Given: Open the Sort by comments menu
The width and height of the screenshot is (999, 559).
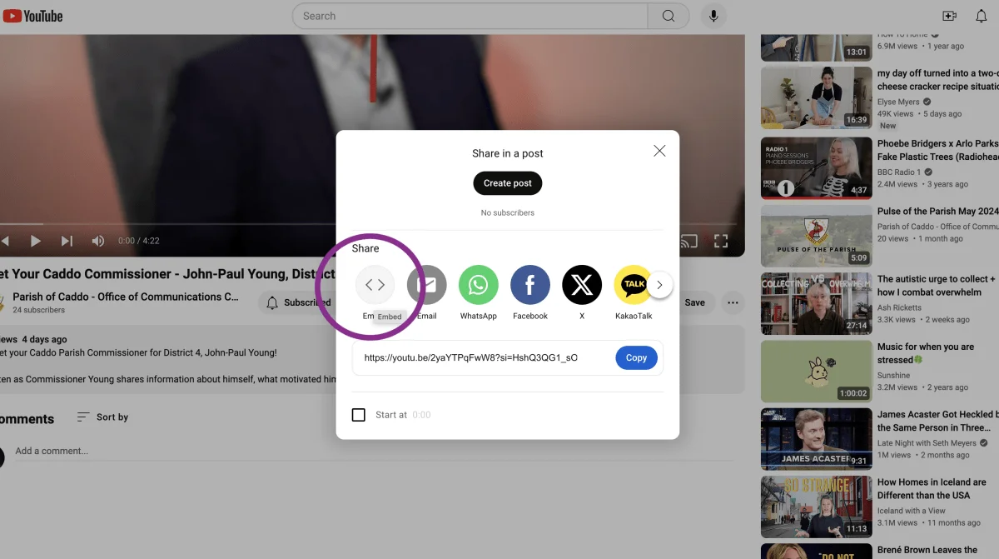Looking at the screenshot, I should click(x=102, y=417).
